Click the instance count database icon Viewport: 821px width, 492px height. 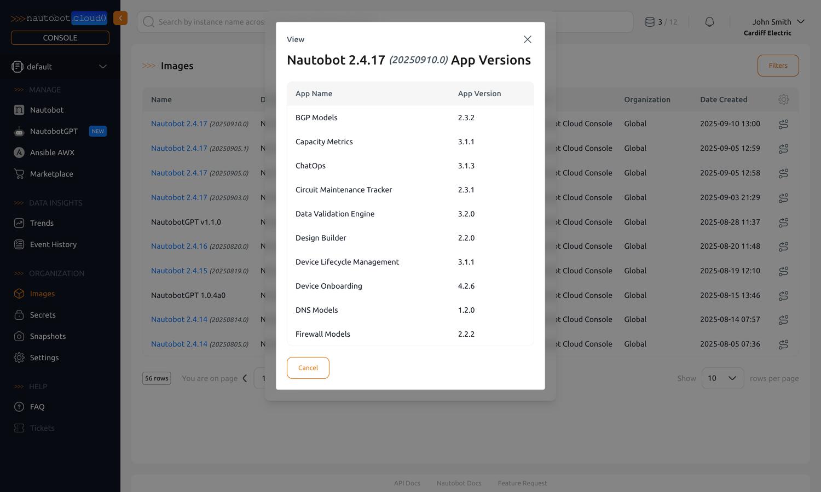650,22
